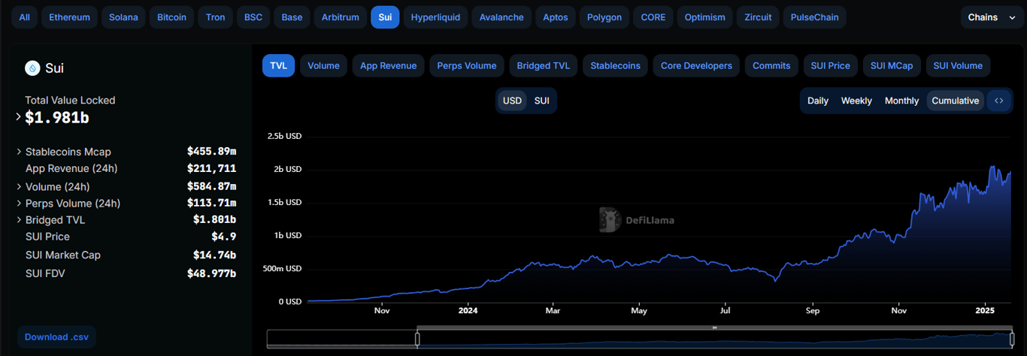This screenshot has height=356, width=1027.
Task: Expand Bridged TVL row arrow
Action: click(20, 220)
